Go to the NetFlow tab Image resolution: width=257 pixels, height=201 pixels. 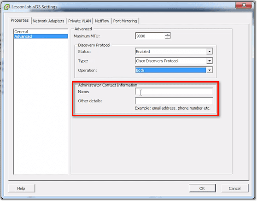[x=102, y=21]
